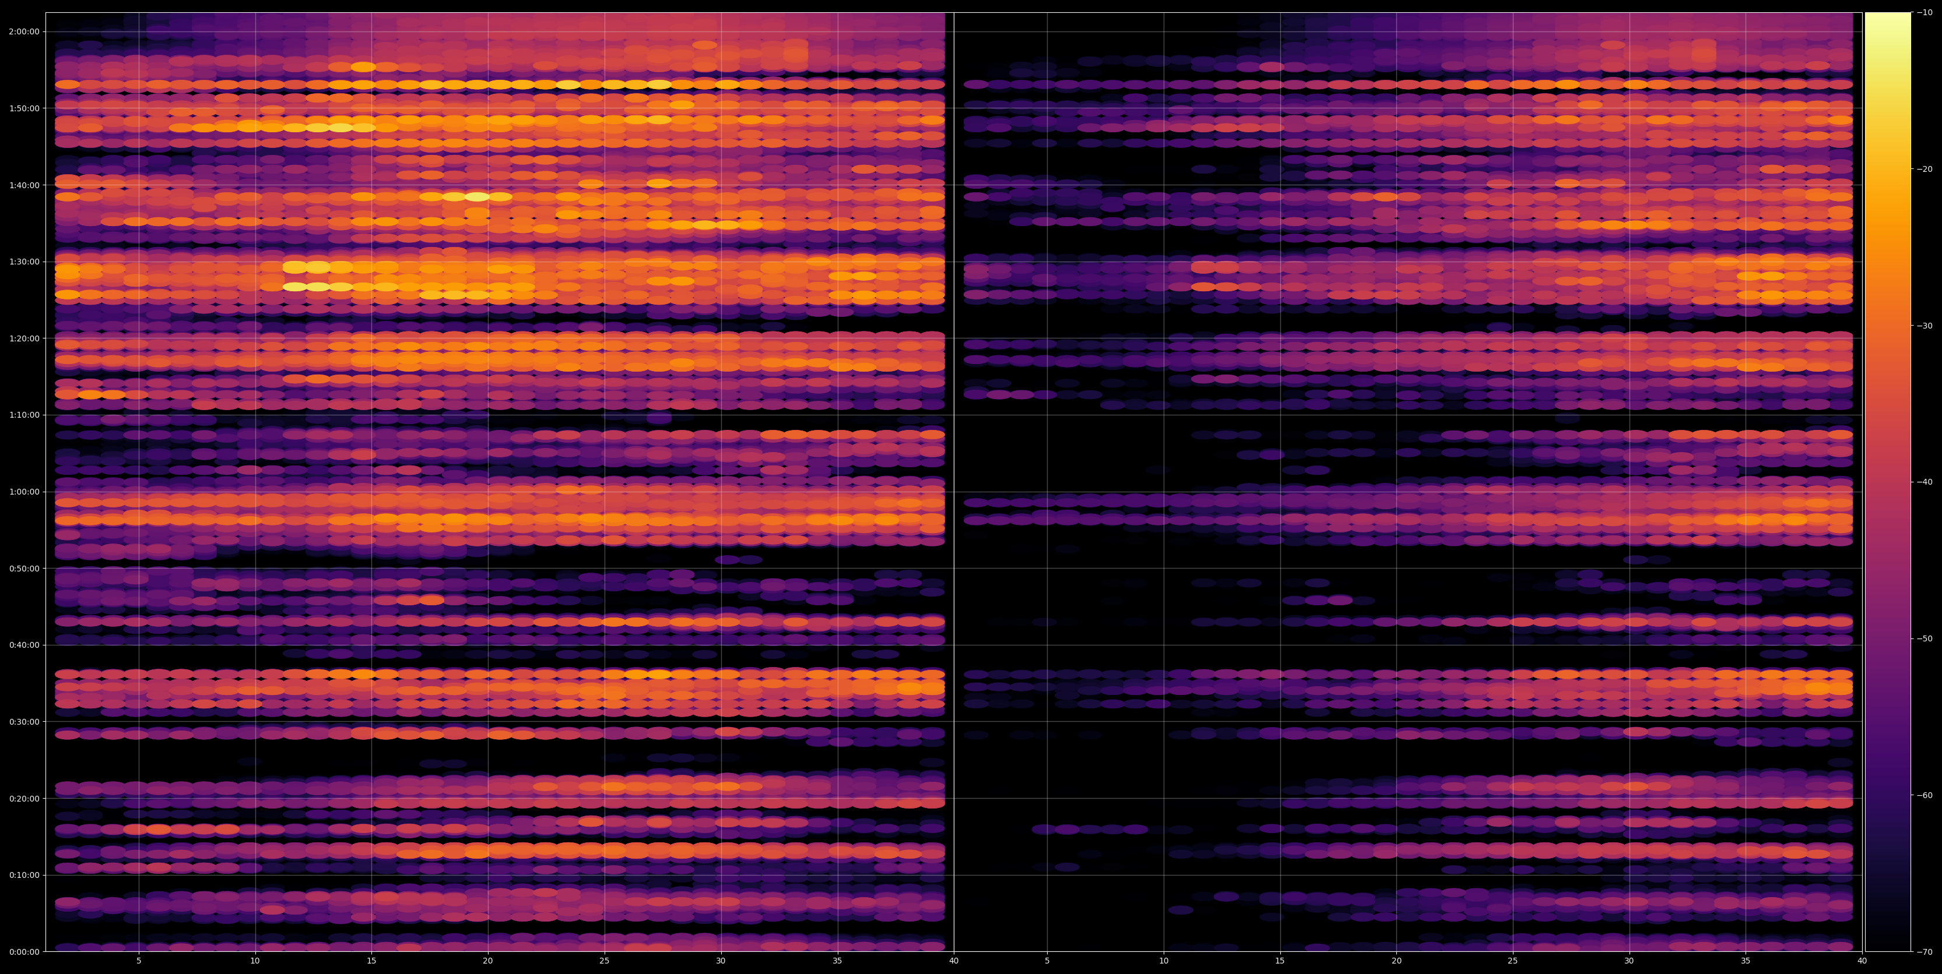Click x-axis tick 40 beside the colorbar
Screen dimensions: 1942x974
[x=1862, y=961]
